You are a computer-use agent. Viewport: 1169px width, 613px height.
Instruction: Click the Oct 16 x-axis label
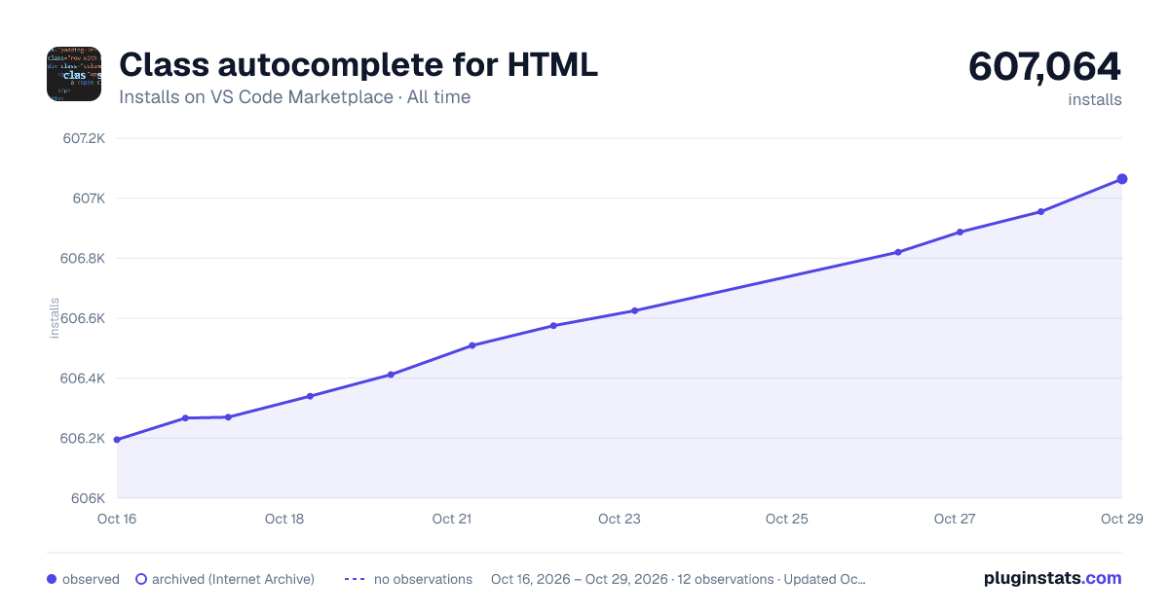(x=117, y=519)
